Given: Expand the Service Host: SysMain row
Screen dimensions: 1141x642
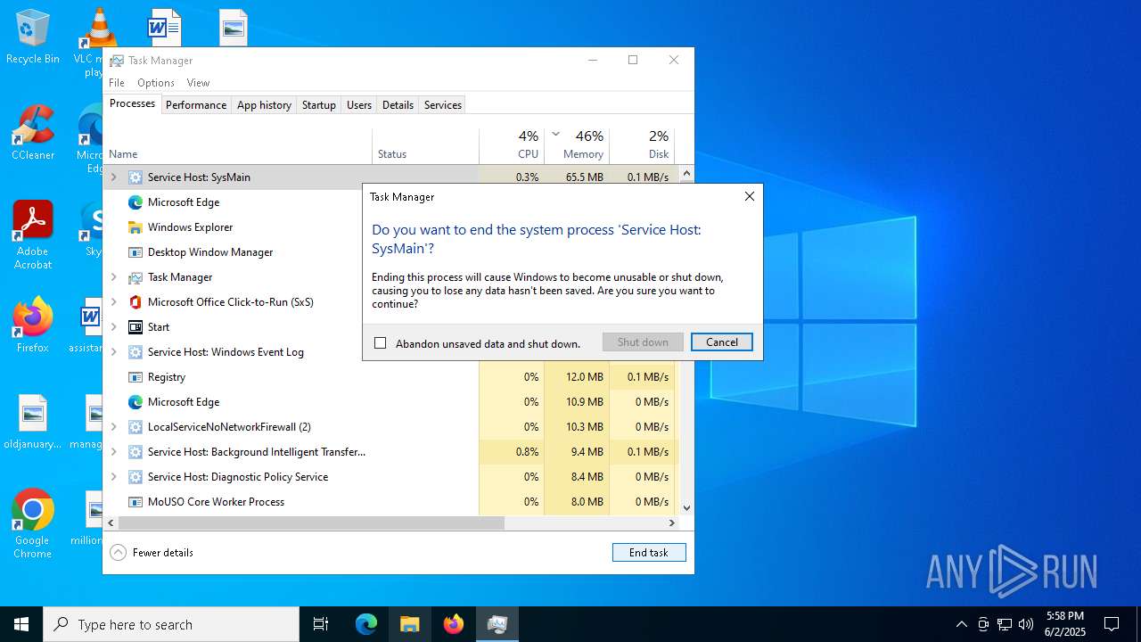Looking at the screenshot, I should (x=114, y=177).
